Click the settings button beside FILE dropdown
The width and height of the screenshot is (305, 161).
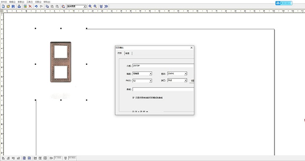(x=192, y=81)
